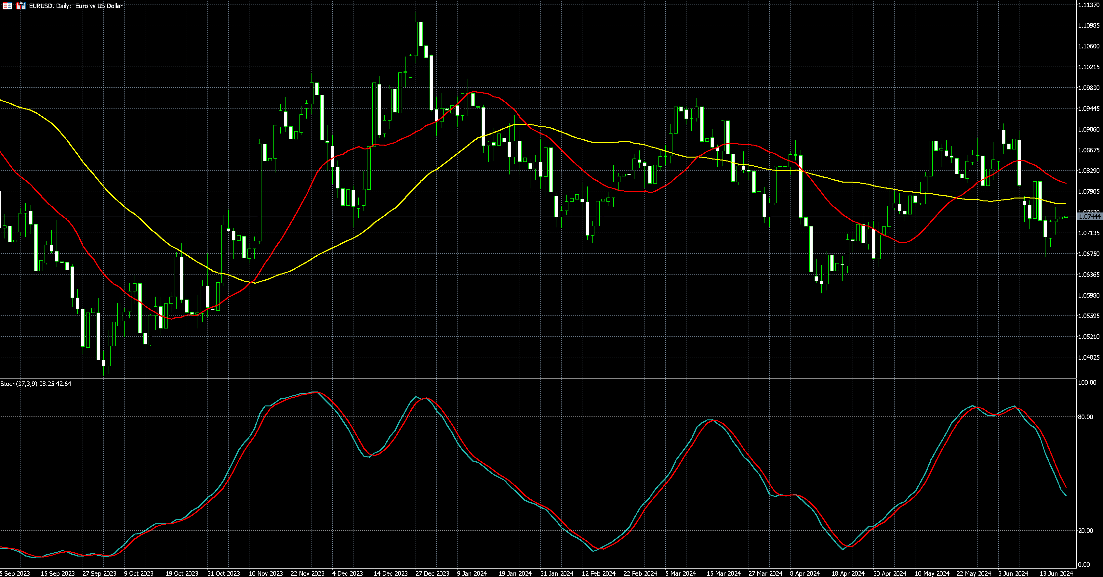Click the 8 Apr 2024 date label

(804, 573)
